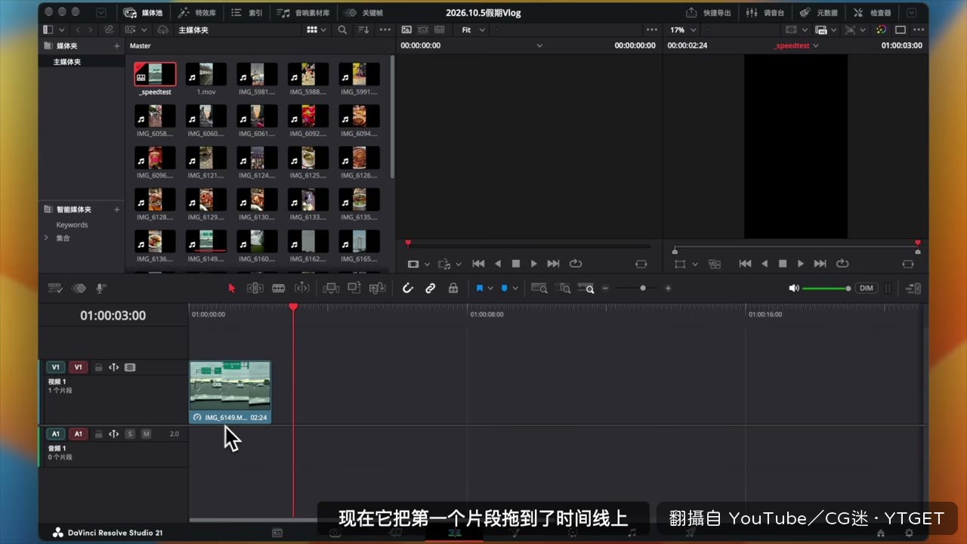Open the 元数据 metadata button
The height and width of the screenshot is (544, 967).
pyautogui.click(x=819, y=13)
